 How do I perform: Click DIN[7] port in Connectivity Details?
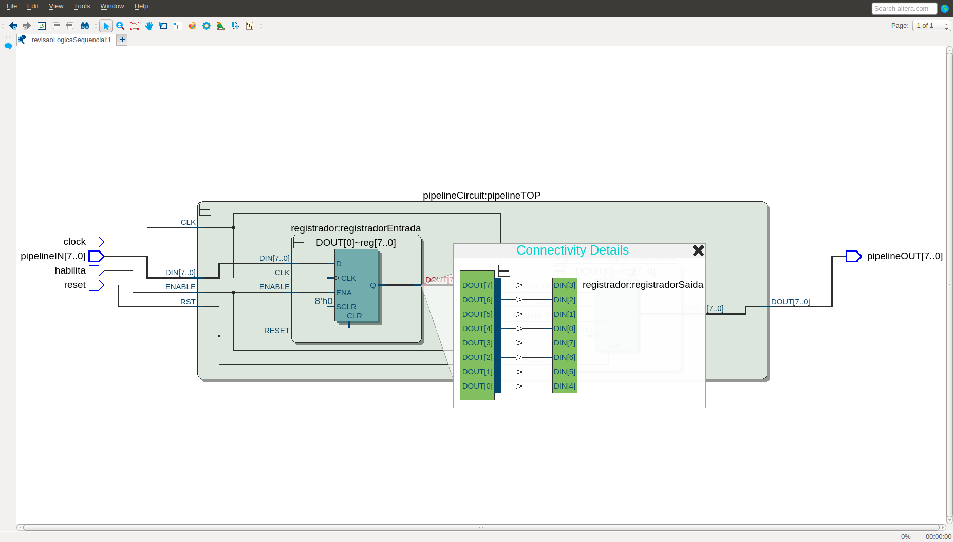(x=565, y=343)
